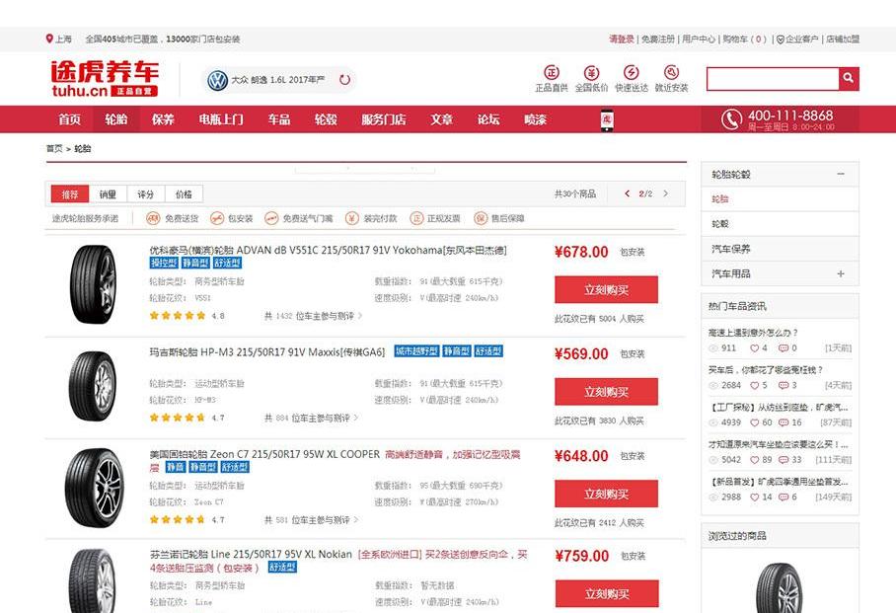The height and width of the screenshot is (613, 896).
Task: Click inside the search input field
Action: (773, 78)
